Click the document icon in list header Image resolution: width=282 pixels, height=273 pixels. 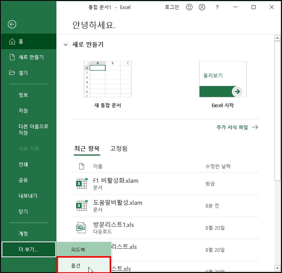(x=82, y=166)
